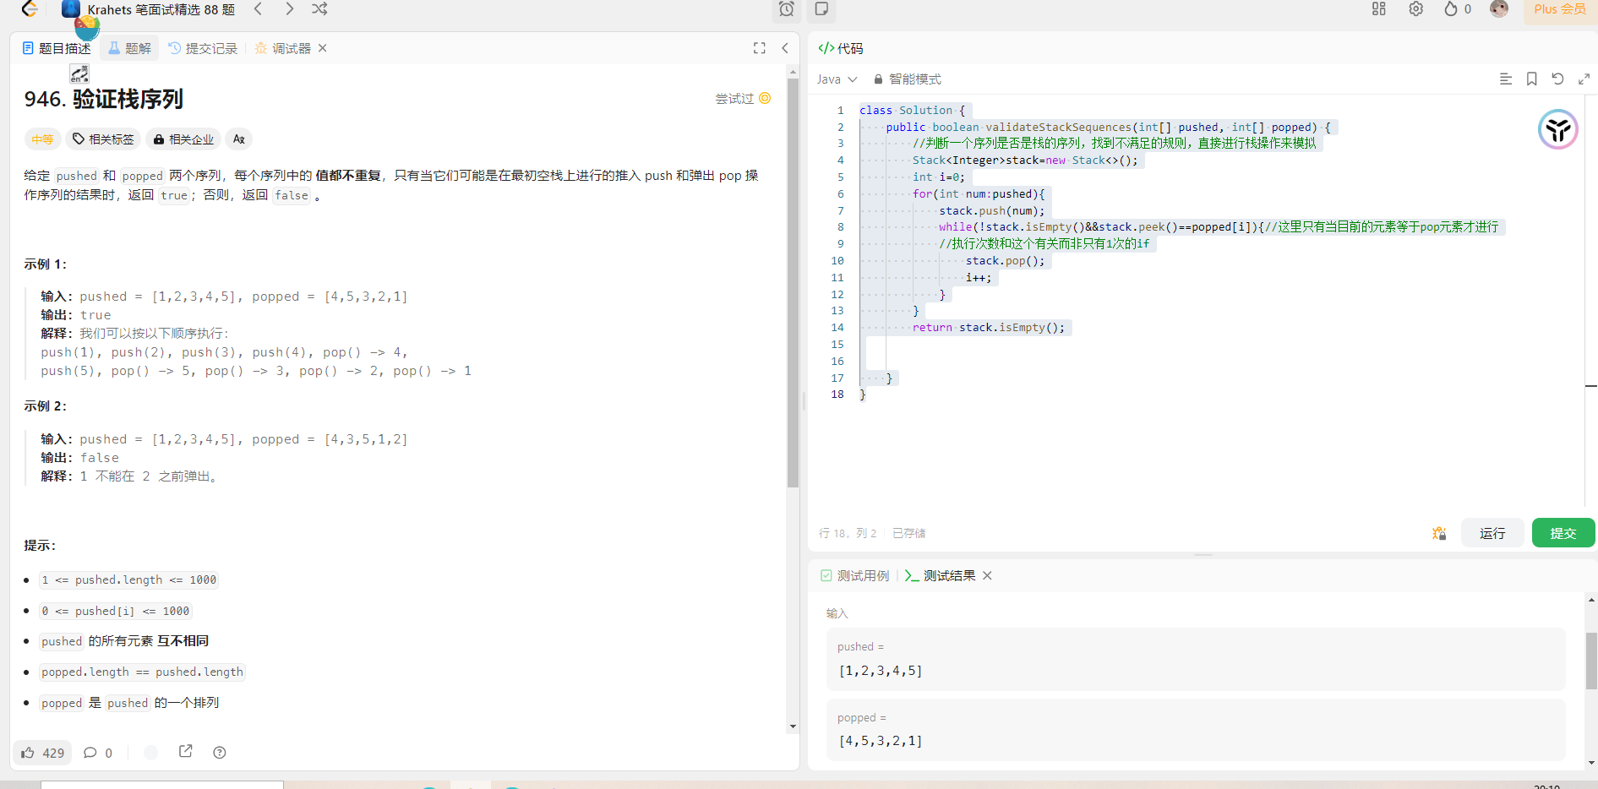This screenshot has width=1598, height=789.
Task: Click code line 14 return stack.isEmpty()
Action: 988,328
